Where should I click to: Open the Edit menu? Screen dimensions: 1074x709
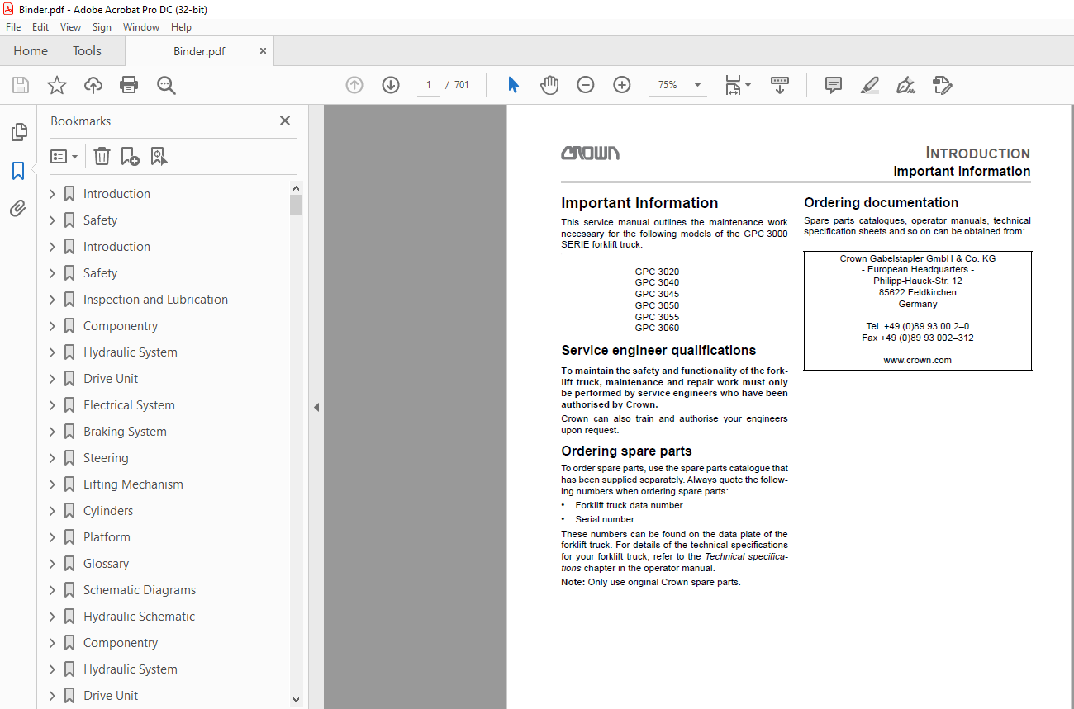click(x=40, y=27)
